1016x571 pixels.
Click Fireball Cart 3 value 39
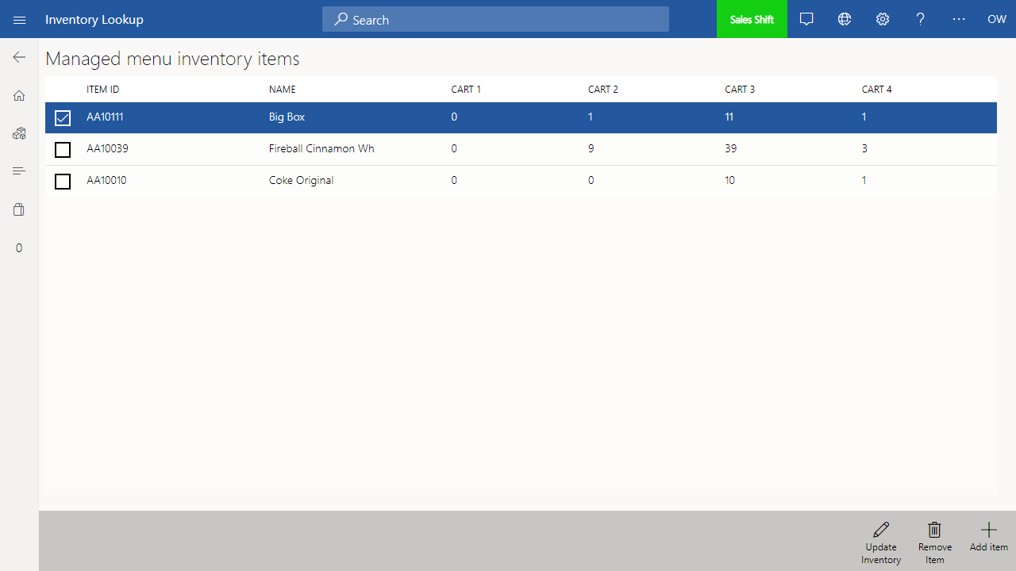pyautogui.click(x=731, y=148)
